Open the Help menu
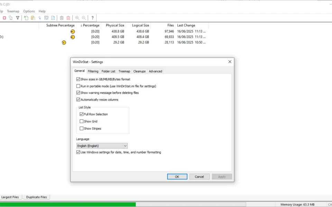 pyautogui.click(x=42, y=11)
